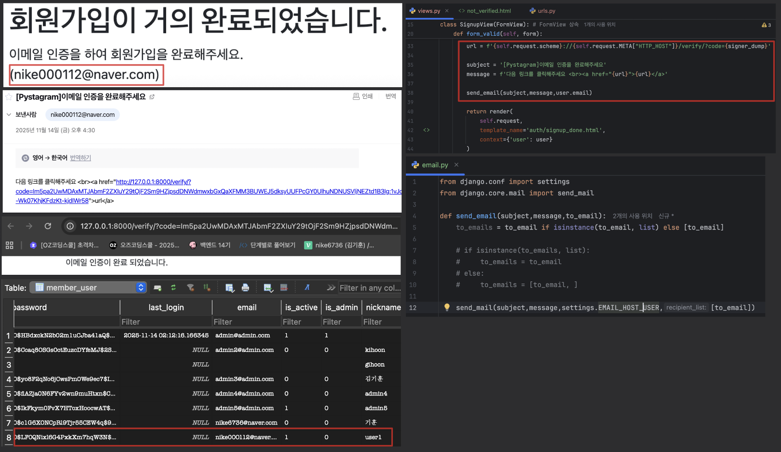
Task: Click the insert new record icon
Action: (x=268, y=287)
